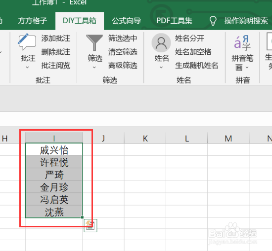This screenshot has width=272, height=251.
Task: Click 批注阅览 button
Action: [56, 66]
